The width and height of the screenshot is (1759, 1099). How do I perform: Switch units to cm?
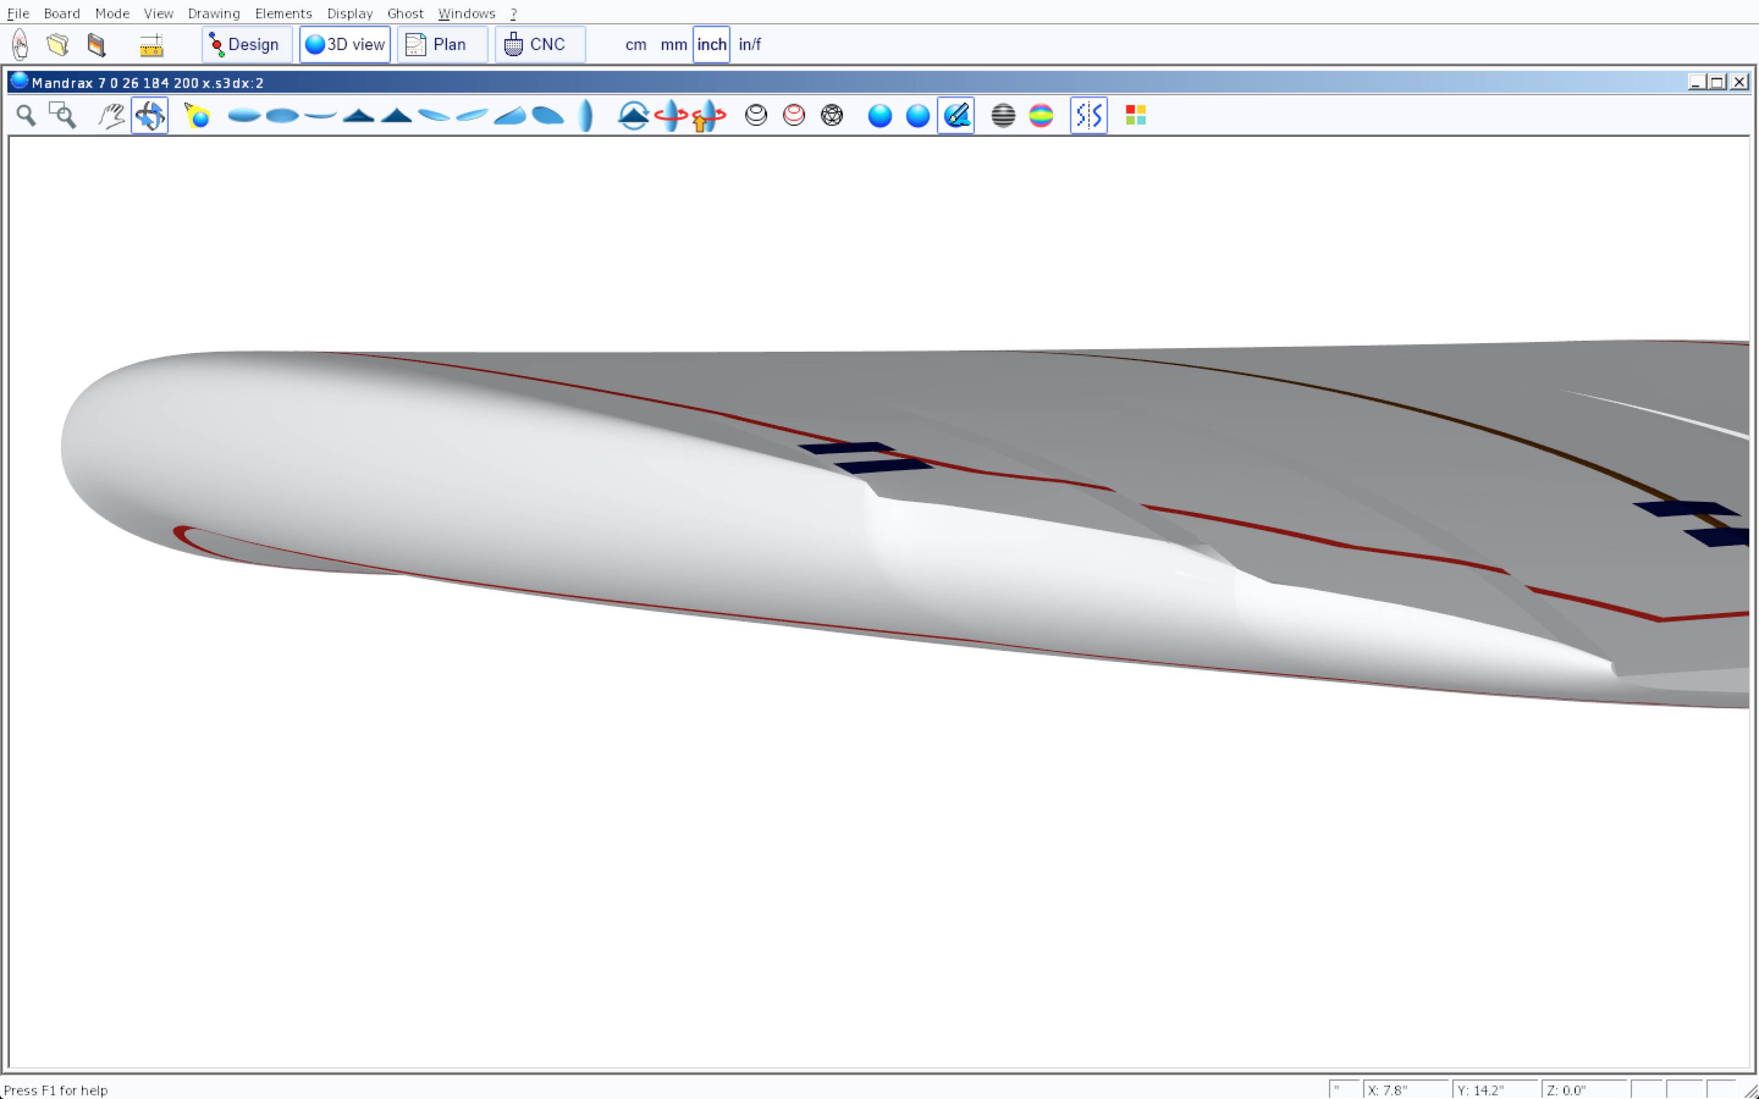coord(635,45)
